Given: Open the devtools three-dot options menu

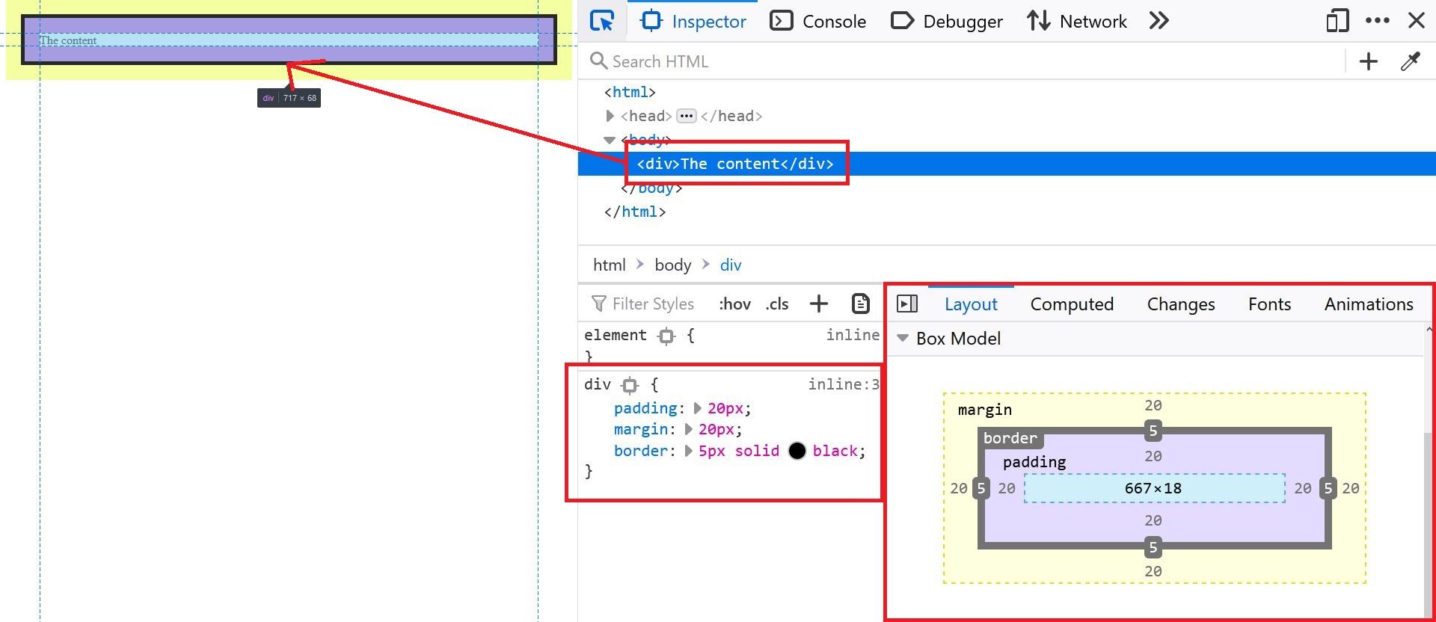Looking at the screenshot, I should click(x=1377, y=21).
